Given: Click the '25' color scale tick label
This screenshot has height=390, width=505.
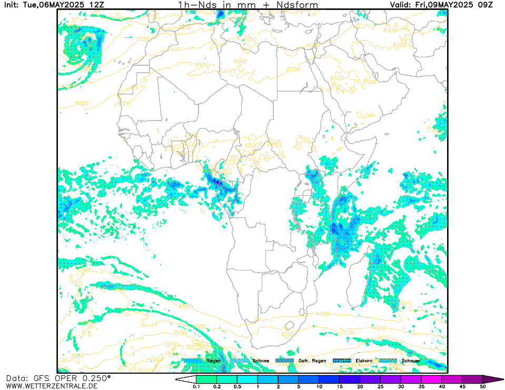Looking at the screenshot, I should [x=380, y=386].
